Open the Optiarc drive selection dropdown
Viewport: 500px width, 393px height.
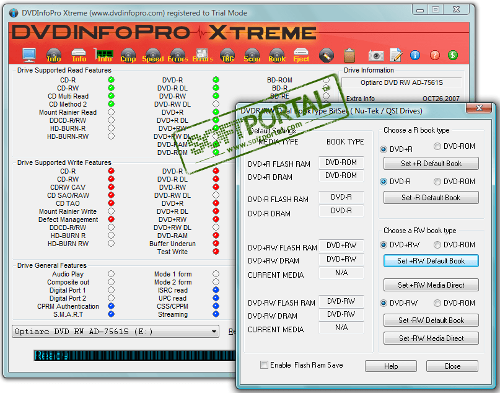115,332
